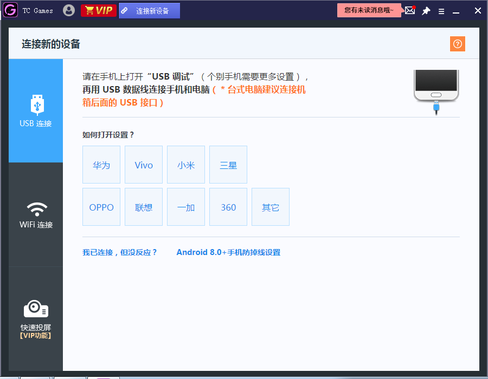Pin the window with the pushpin icon
The height and width of the screenshot is (379, 488).
[x=426, y=11]
